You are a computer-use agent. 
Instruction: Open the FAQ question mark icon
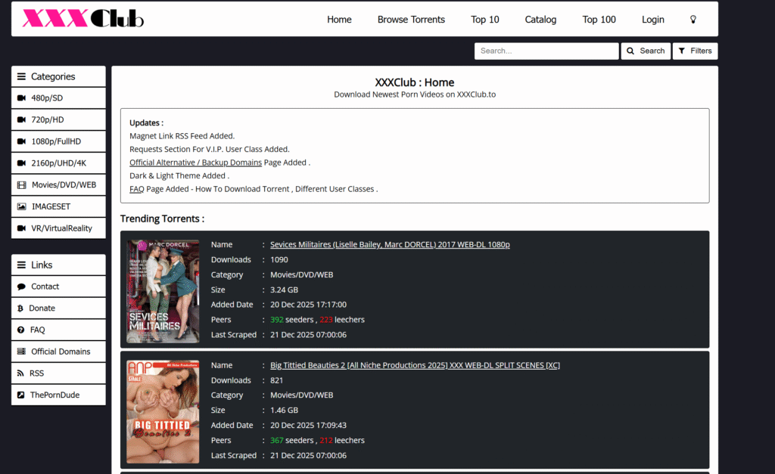point(21,330)
